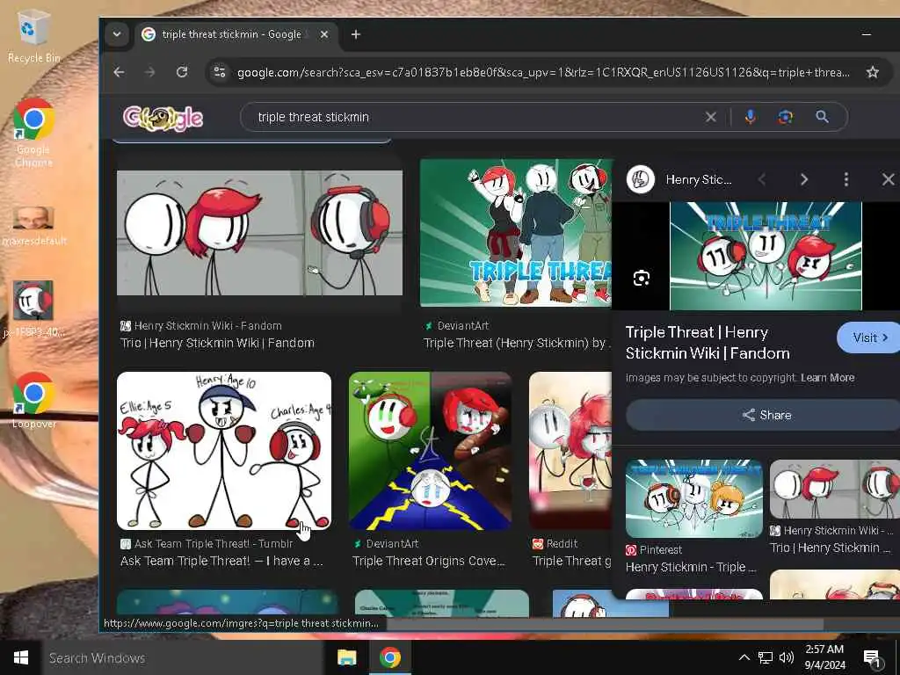Click the Learn More copyright link
Screen dimensions: 900x675
click(827, 378)
